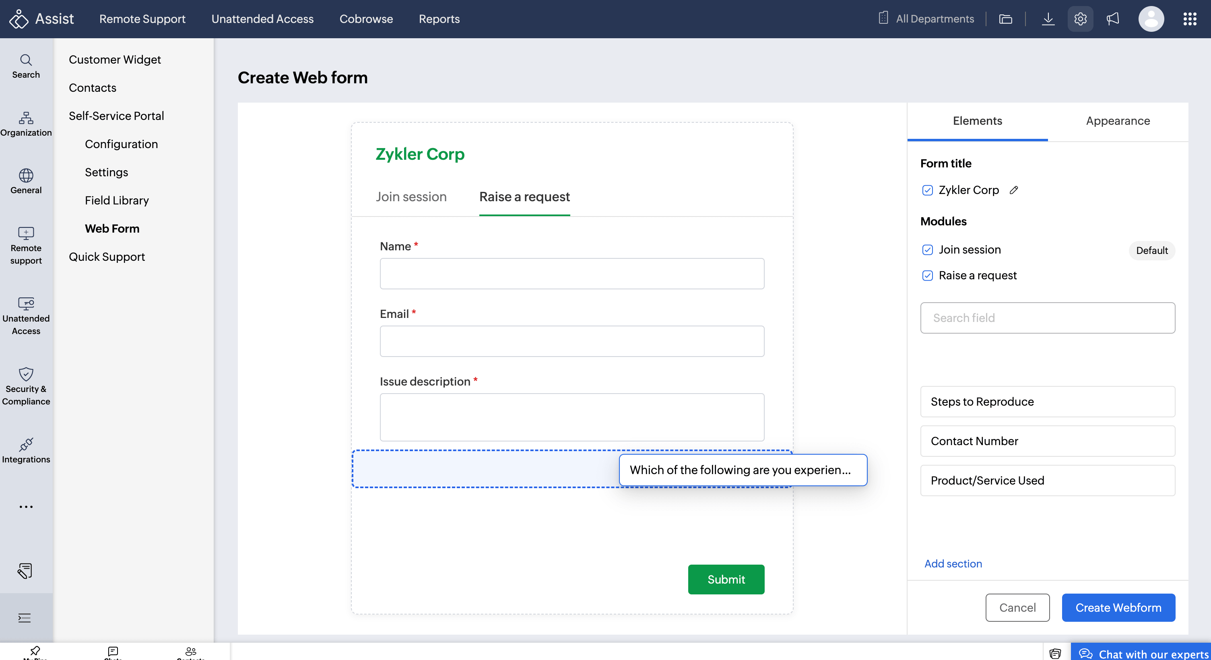
Task: Open Chats icon in the bottom bar
Action: 113,652
